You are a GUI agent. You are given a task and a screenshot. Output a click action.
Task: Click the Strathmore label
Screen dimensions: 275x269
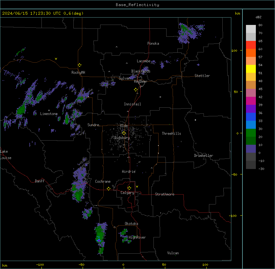tap(165, 194)
